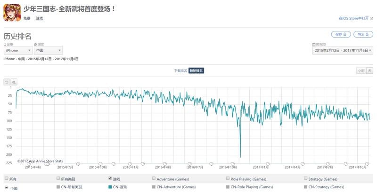
Task: Click the magnifier zoom icon on chart
Action: [x=14, y=82]
